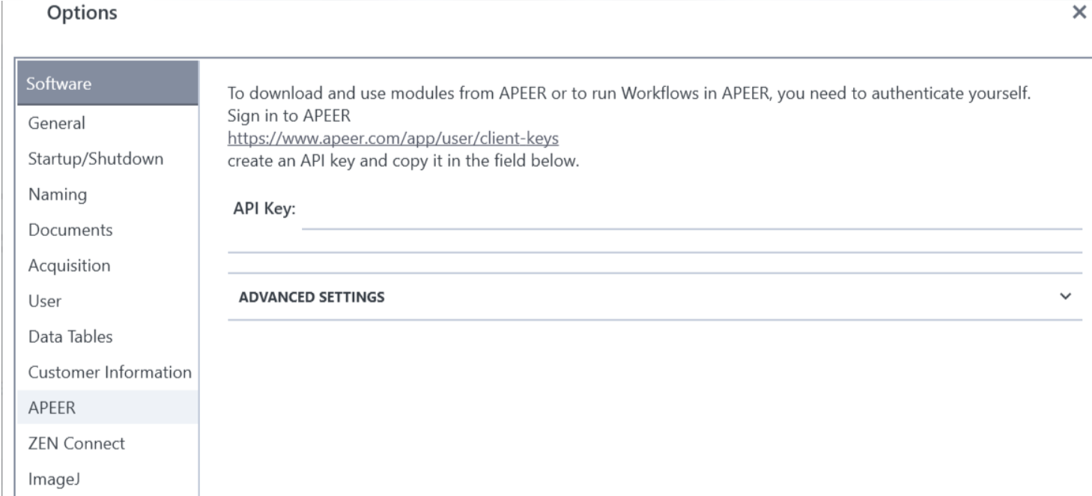Image resolution: width=1092 pixels, height=496 pixels.
Task: Open the User options page
Action: point(43,301)
